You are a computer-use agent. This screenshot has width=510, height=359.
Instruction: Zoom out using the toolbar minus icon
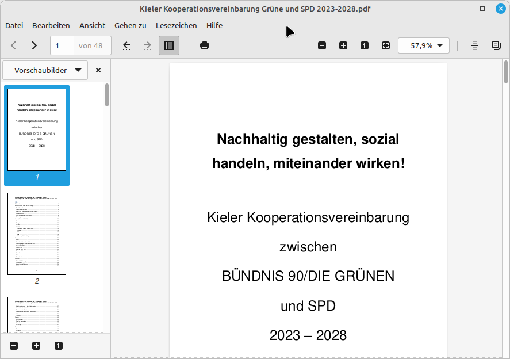pyautogui.click(x=322, y=45)
